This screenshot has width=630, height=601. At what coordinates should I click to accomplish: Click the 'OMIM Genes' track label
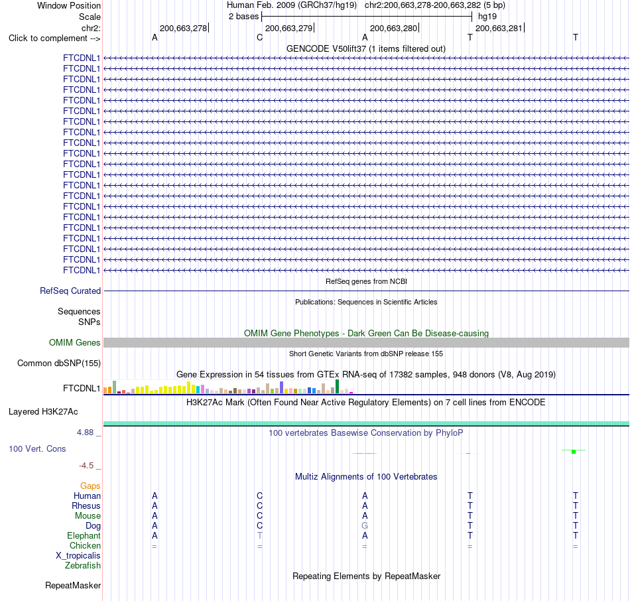click(x=75, y=342)
